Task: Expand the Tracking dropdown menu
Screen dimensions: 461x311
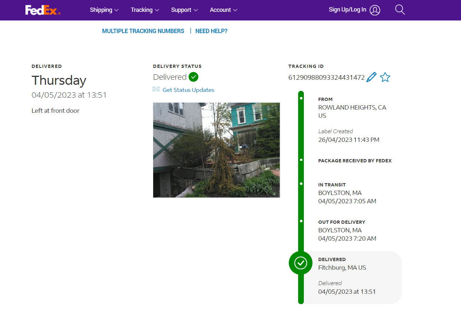Action: [145, 10]
